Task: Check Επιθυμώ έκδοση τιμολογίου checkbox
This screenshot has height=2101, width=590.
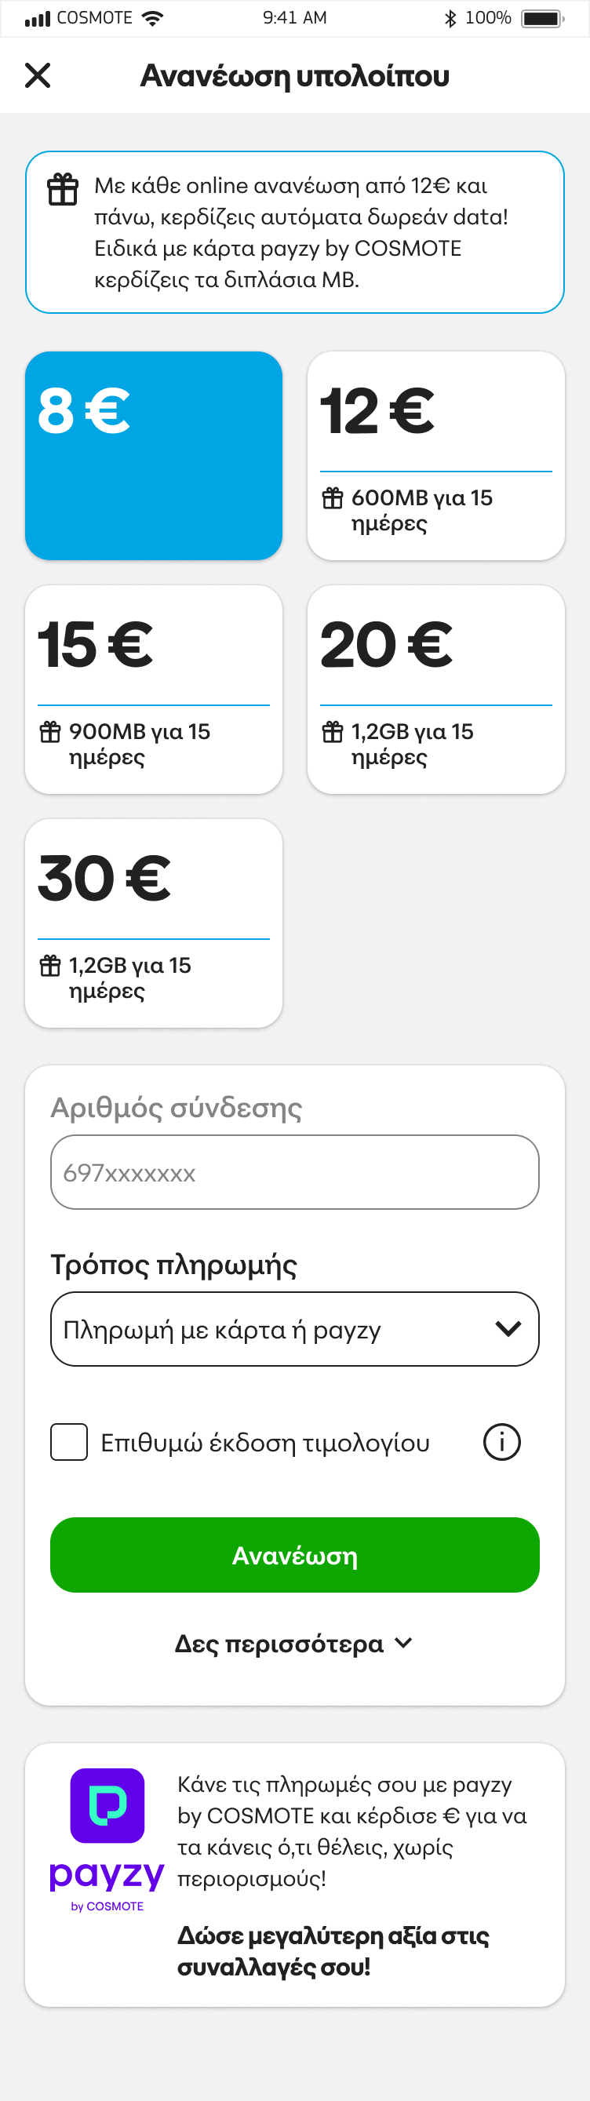Action: click(69, 1442)
